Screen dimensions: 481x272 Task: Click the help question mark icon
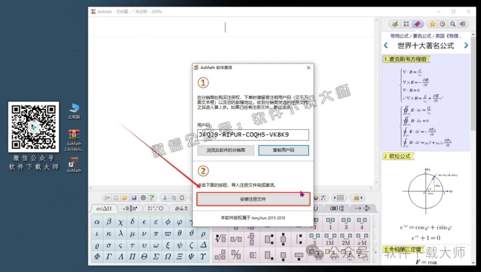pos(153,198)
